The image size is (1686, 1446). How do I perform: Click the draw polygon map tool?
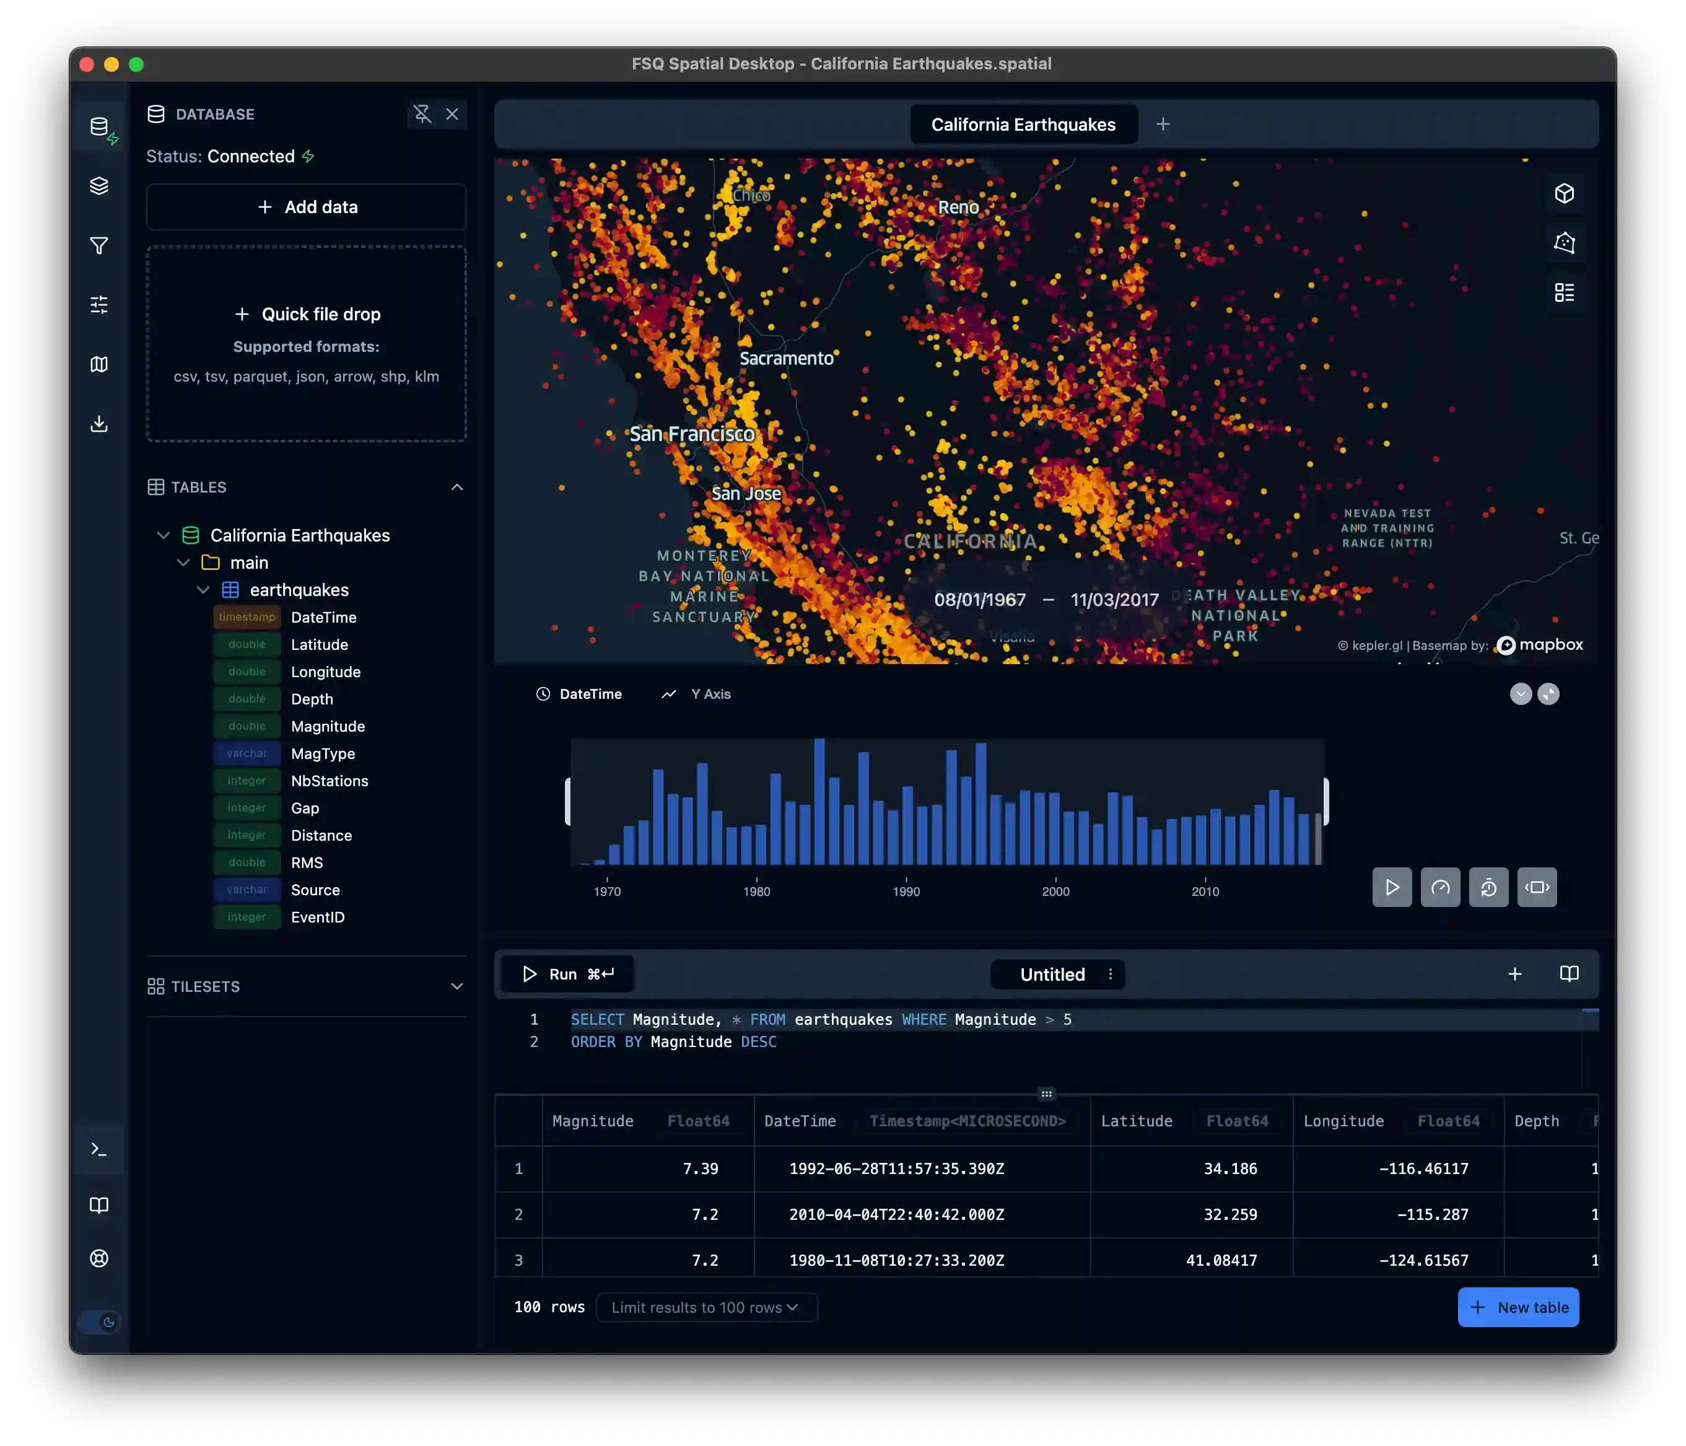(1563, 242)
